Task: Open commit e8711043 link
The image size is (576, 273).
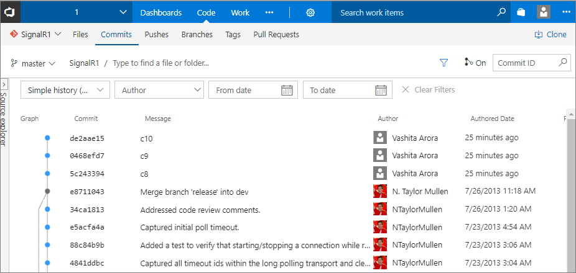Action: pos(87,192)
